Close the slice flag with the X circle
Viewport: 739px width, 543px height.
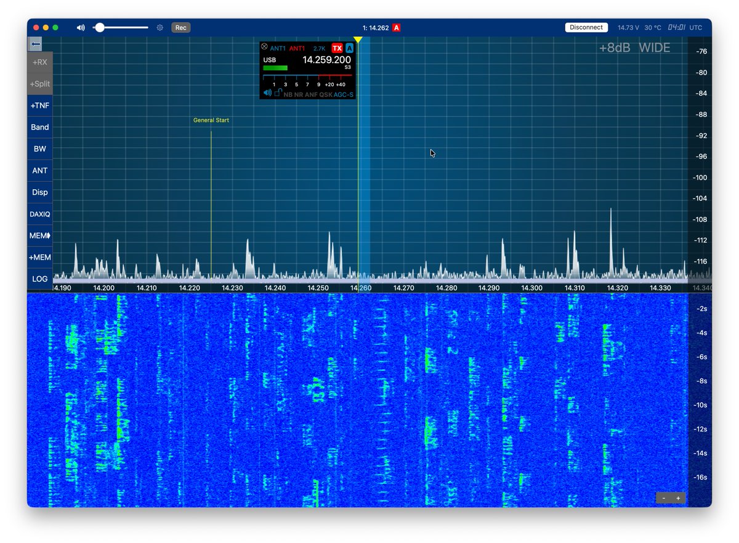point(264,47)
